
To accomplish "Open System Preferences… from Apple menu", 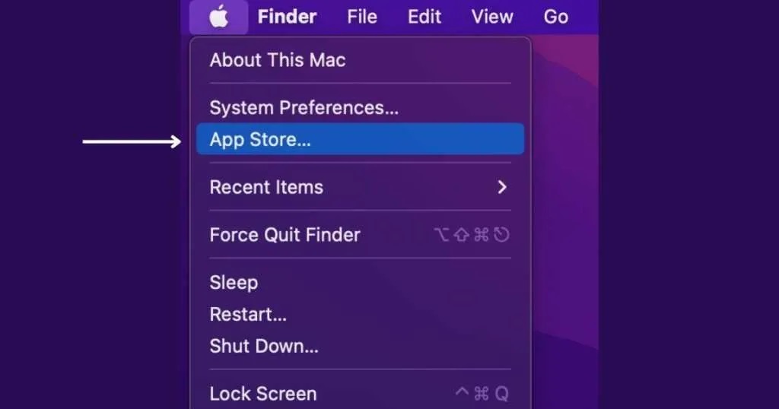I will 360,108.
